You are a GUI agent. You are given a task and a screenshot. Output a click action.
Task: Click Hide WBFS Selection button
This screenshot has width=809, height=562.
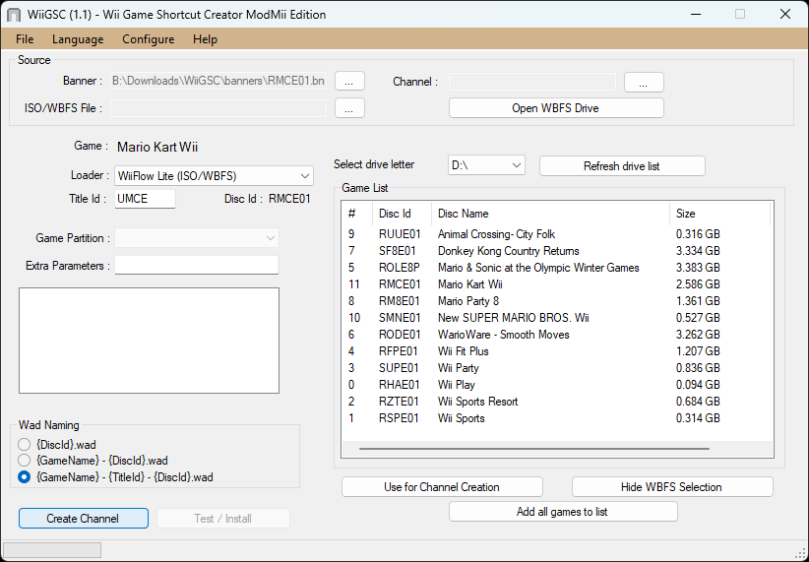click(x=671, y=487)
